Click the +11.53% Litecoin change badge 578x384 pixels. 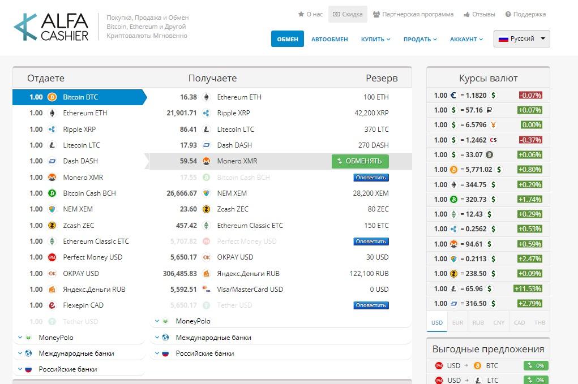(x=528, y=288)
